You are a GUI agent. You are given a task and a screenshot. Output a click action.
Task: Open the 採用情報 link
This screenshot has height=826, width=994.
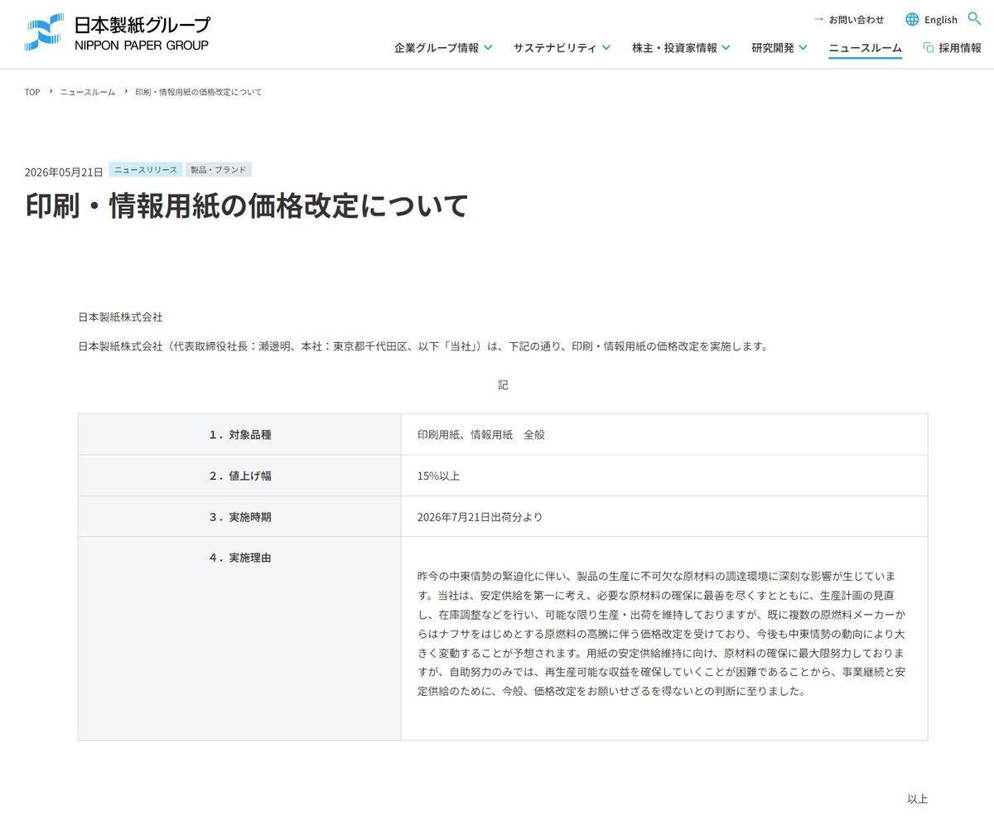click(x=960, y=48)
